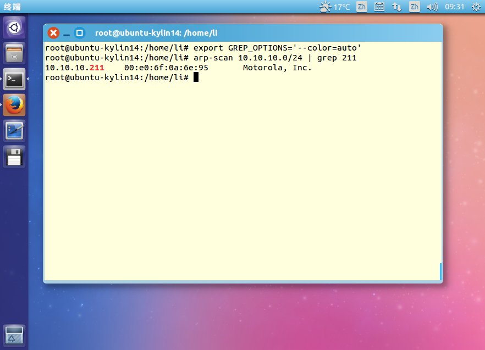The width and height of the screenshot is (485, 350).
Task: Click the first Zh input method indicator
Action: tap(362, 7)
